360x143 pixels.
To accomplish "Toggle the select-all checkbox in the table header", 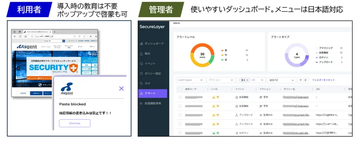I will tap(180, 89).
